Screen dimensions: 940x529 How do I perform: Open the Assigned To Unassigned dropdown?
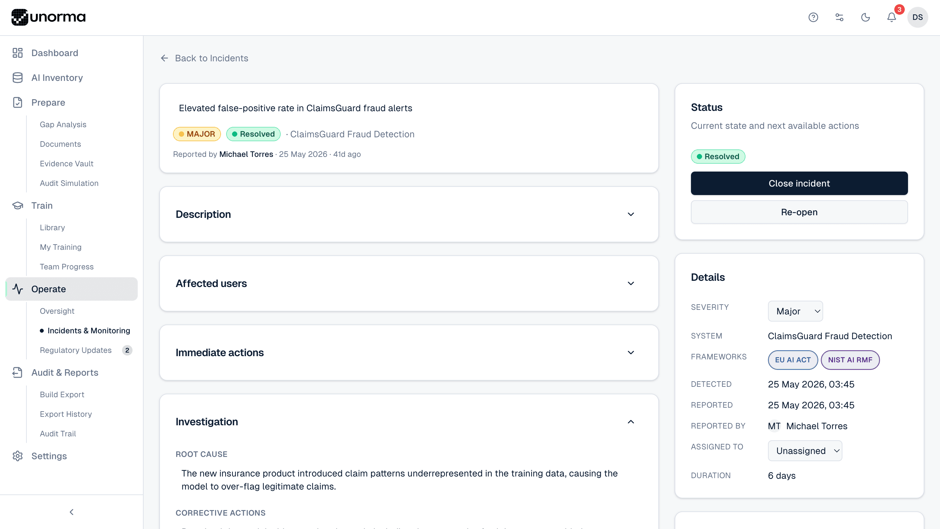pyautogui.click(x=805, y=451)
